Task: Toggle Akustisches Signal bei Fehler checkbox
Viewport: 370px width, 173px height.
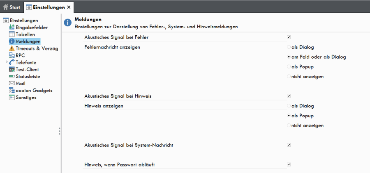Action: click(289, 37)
